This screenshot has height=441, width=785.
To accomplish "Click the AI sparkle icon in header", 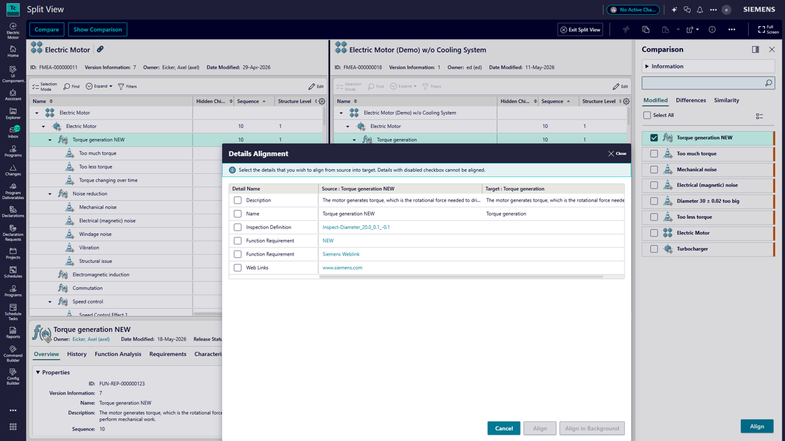I will pyautogui.click(x=674, y=10).
